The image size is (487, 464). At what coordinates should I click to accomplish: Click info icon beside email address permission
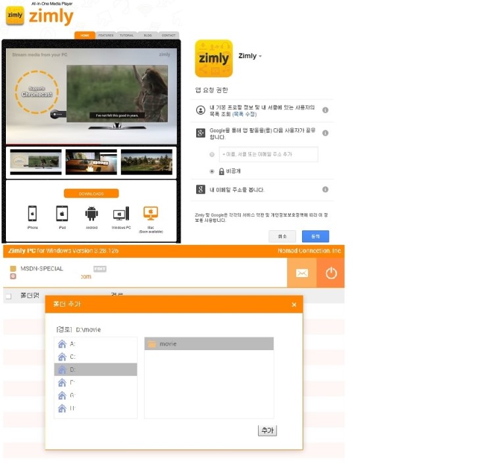[325, 190]
